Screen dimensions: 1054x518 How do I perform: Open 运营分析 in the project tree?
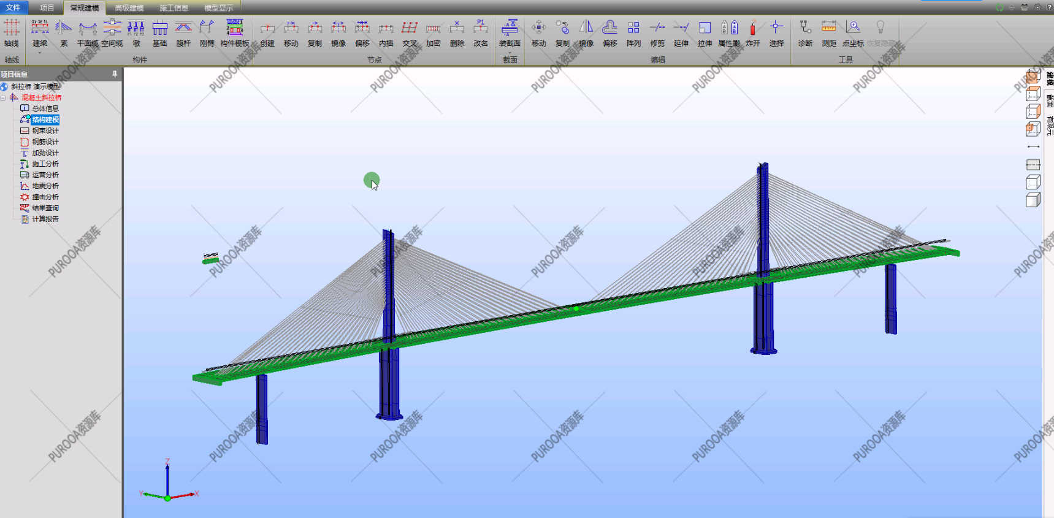45,175
